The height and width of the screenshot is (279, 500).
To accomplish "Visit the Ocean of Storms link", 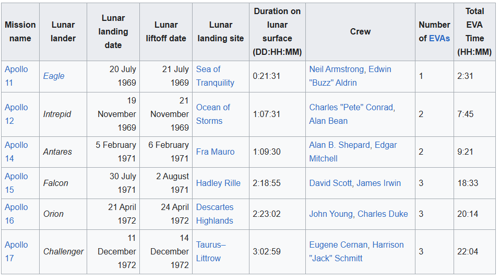I will pos(212,114).
